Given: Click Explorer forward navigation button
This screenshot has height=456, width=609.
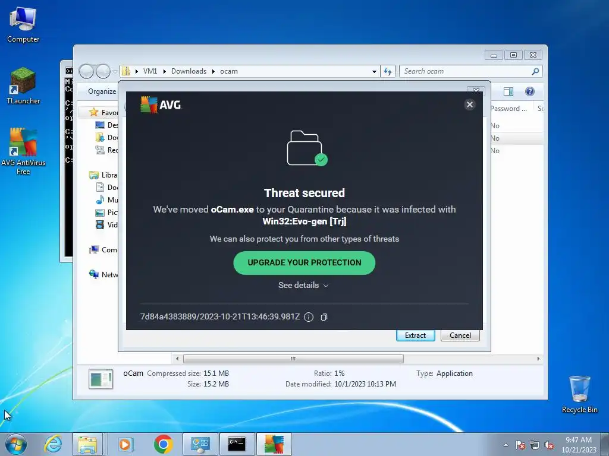Looking at the screenshot, I should pos(103,71).
